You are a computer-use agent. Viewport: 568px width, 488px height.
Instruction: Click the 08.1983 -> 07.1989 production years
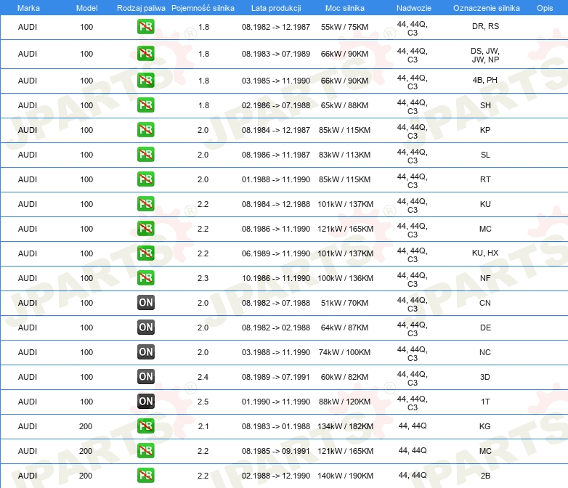[x=276, y=54]
